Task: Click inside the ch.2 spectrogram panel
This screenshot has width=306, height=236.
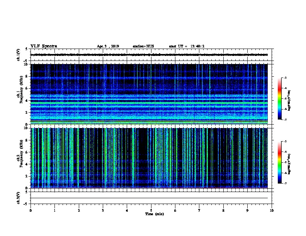Action: [x=149, y=158]
